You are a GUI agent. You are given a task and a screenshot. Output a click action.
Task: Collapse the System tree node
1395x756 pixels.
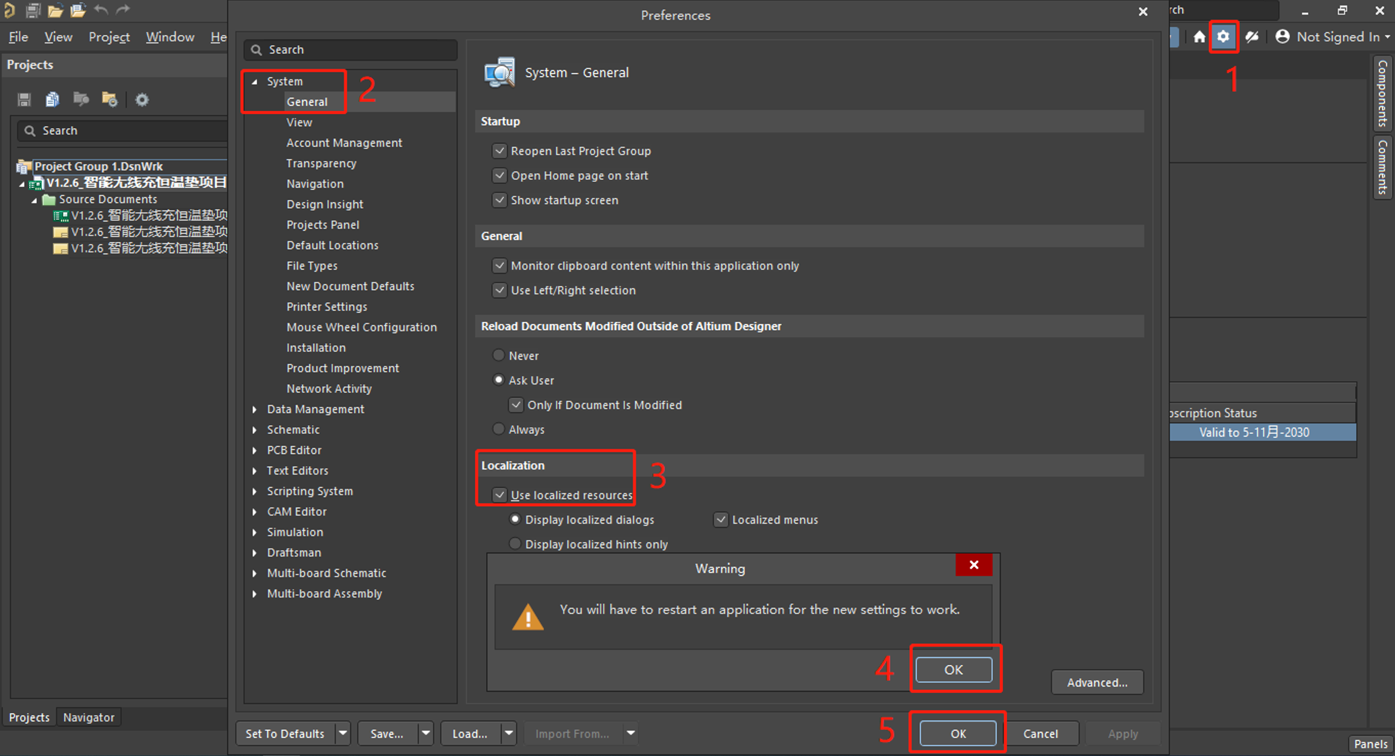(x=255, y=82)
